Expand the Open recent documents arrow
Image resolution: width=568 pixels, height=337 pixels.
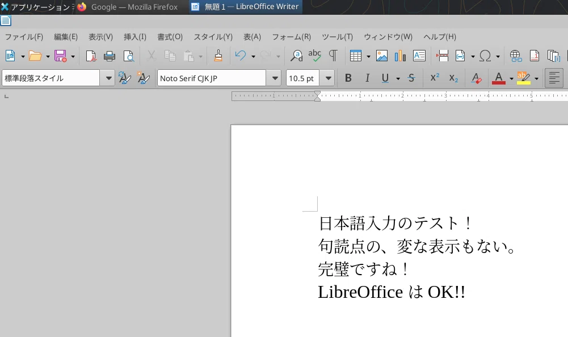[48, 57]
